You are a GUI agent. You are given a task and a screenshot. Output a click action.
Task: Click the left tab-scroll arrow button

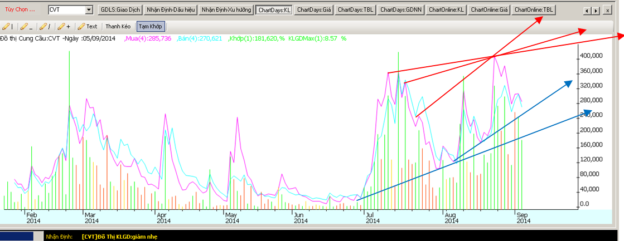click(x=588, y=11)
